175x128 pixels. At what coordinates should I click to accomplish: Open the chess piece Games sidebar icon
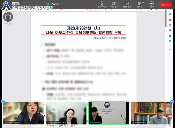coord(170,25)
